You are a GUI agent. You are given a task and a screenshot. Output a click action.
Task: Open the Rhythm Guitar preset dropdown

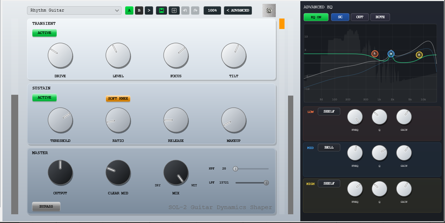click(74, 10)
